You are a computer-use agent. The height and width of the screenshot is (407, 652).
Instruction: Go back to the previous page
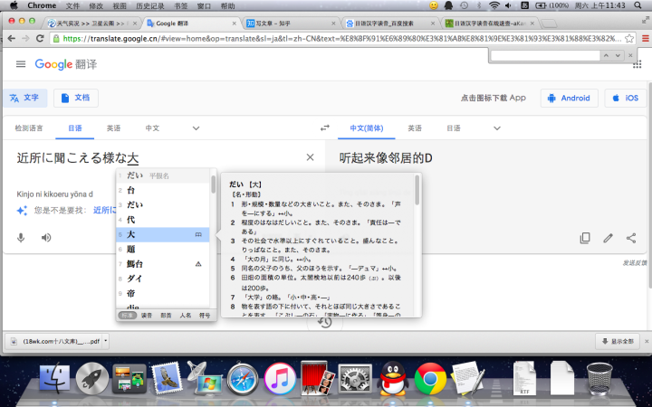11,39
